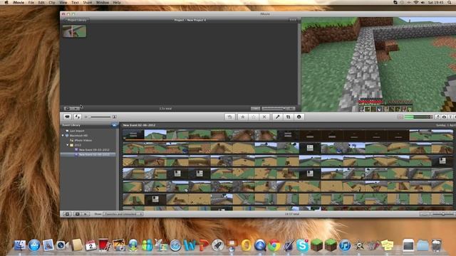Click the Project Library button
Image resolution: width=456 pixels, height=256 pixels.
(76, 20)
